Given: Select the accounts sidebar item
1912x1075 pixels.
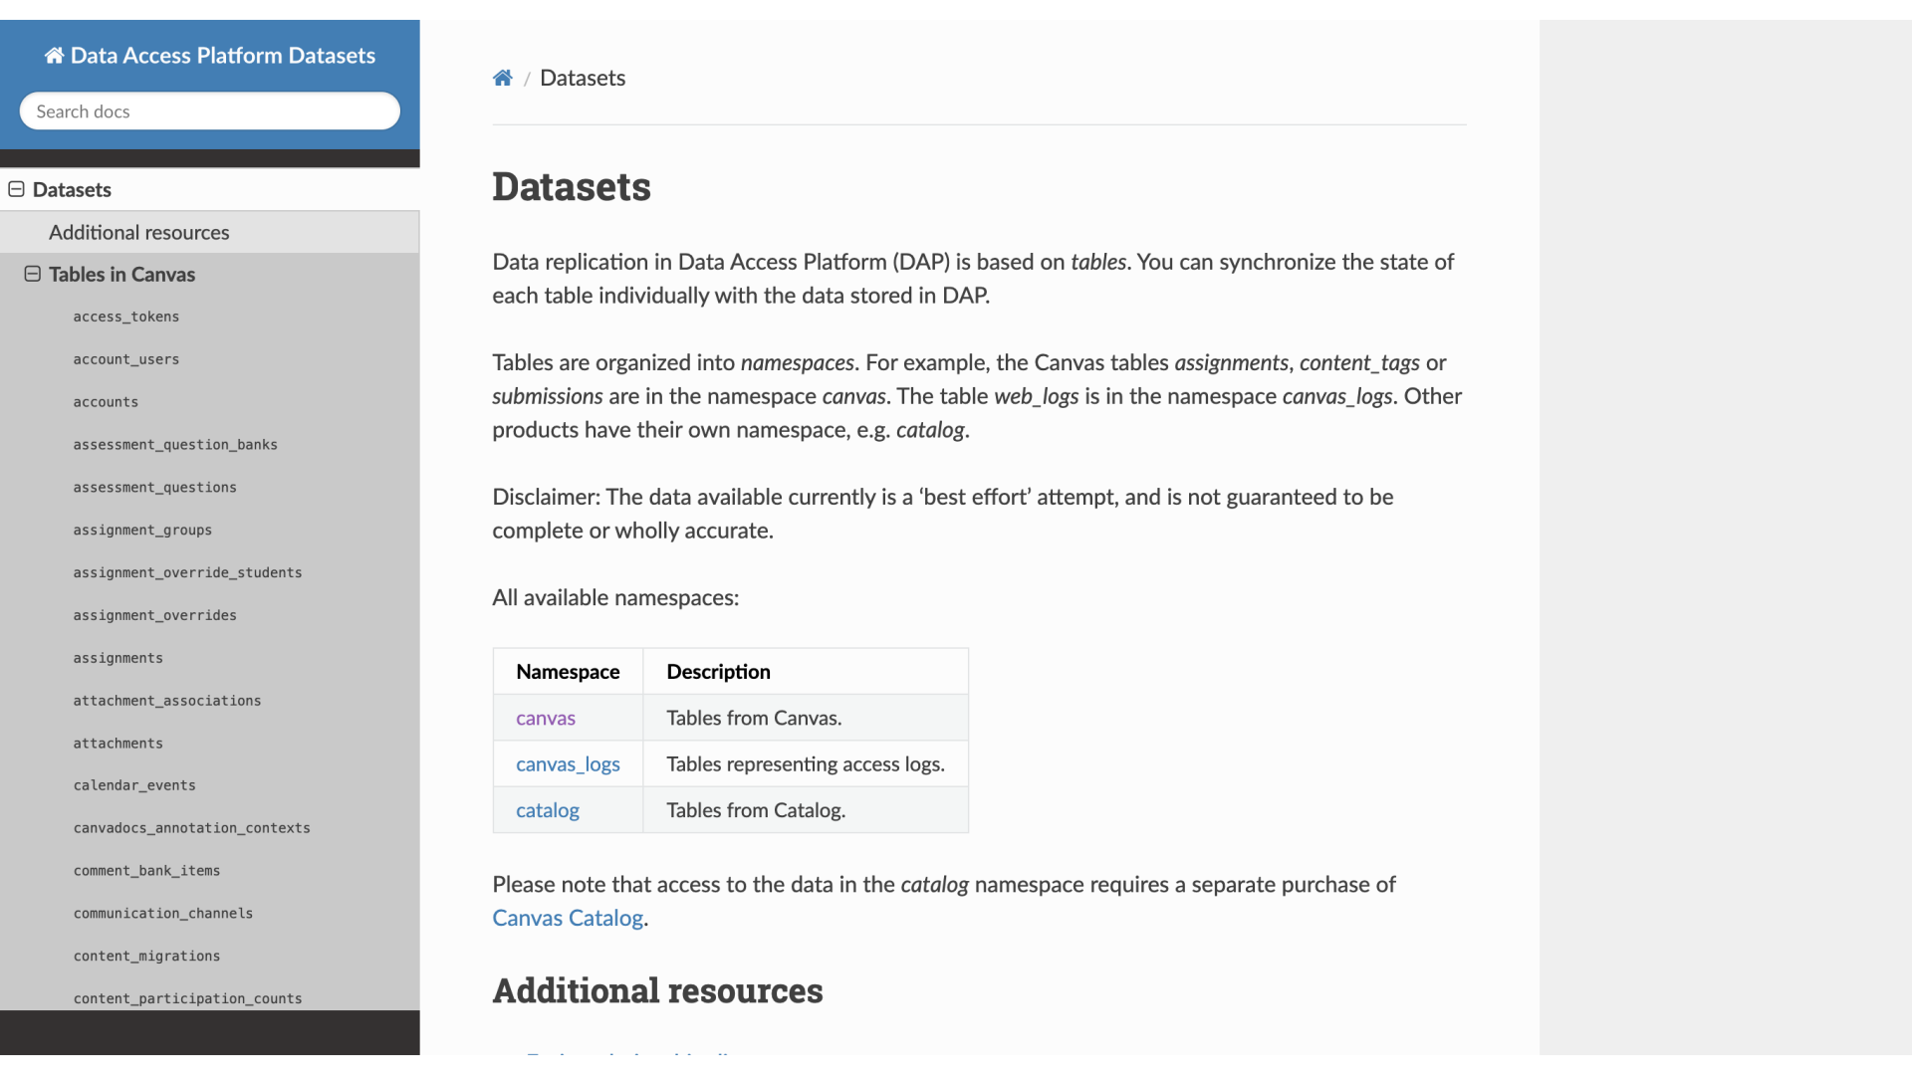Looking at the screenshot, I should [105, 402].
